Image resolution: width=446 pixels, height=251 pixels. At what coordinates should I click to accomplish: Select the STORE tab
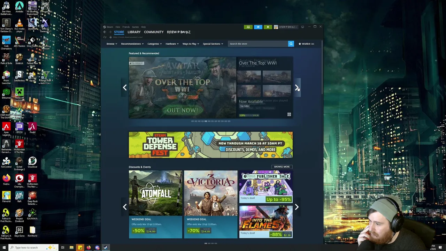pos(119,32)
